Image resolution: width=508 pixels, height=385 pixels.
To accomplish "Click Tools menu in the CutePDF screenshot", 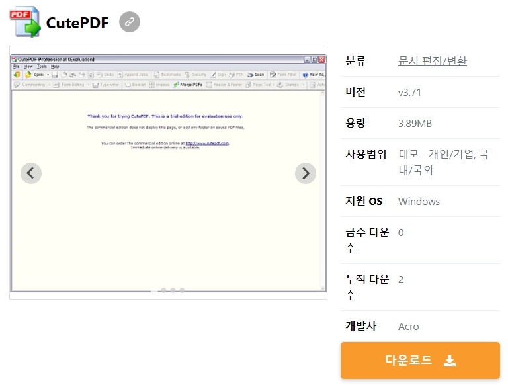I will (42, 66).
